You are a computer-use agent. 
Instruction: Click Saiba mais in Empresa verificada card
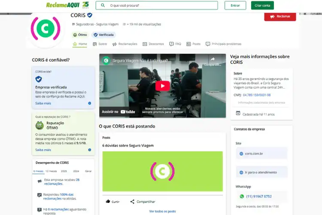pos(43,103)
